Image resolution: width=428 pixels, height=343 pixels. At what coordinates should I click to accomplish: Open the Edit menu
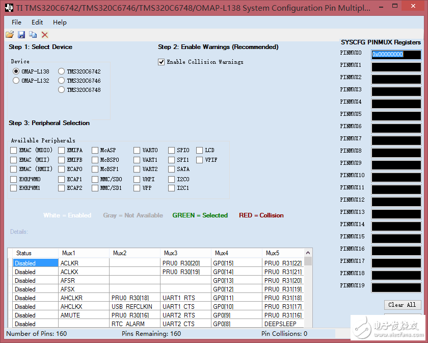coord(37,22)
